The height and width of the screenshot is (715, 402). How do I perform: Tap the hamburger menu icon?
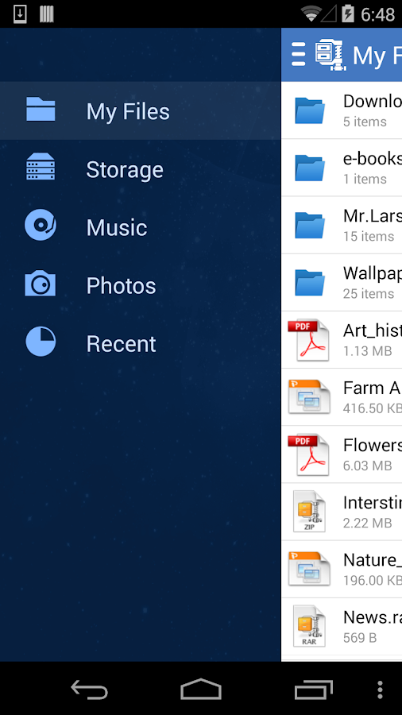click(x=298, y=54)
